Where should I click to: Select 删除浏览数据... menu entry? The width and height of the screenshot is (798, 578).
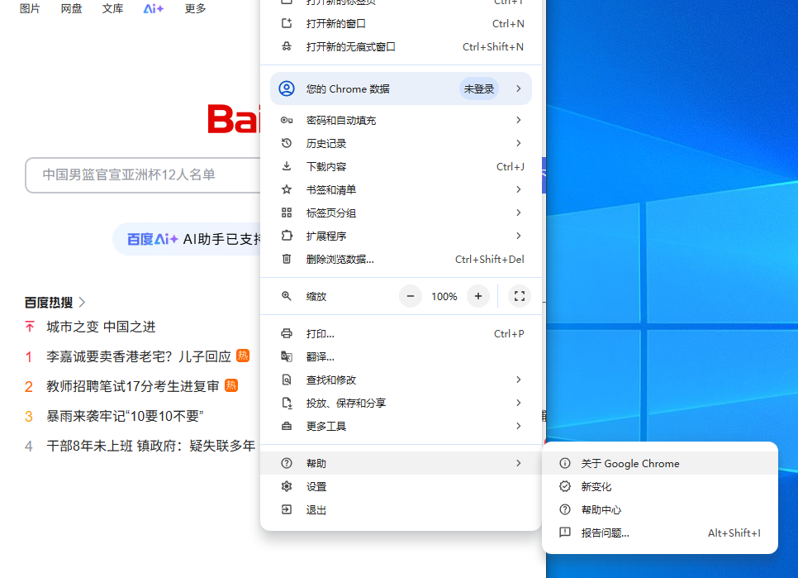point(401,259)
